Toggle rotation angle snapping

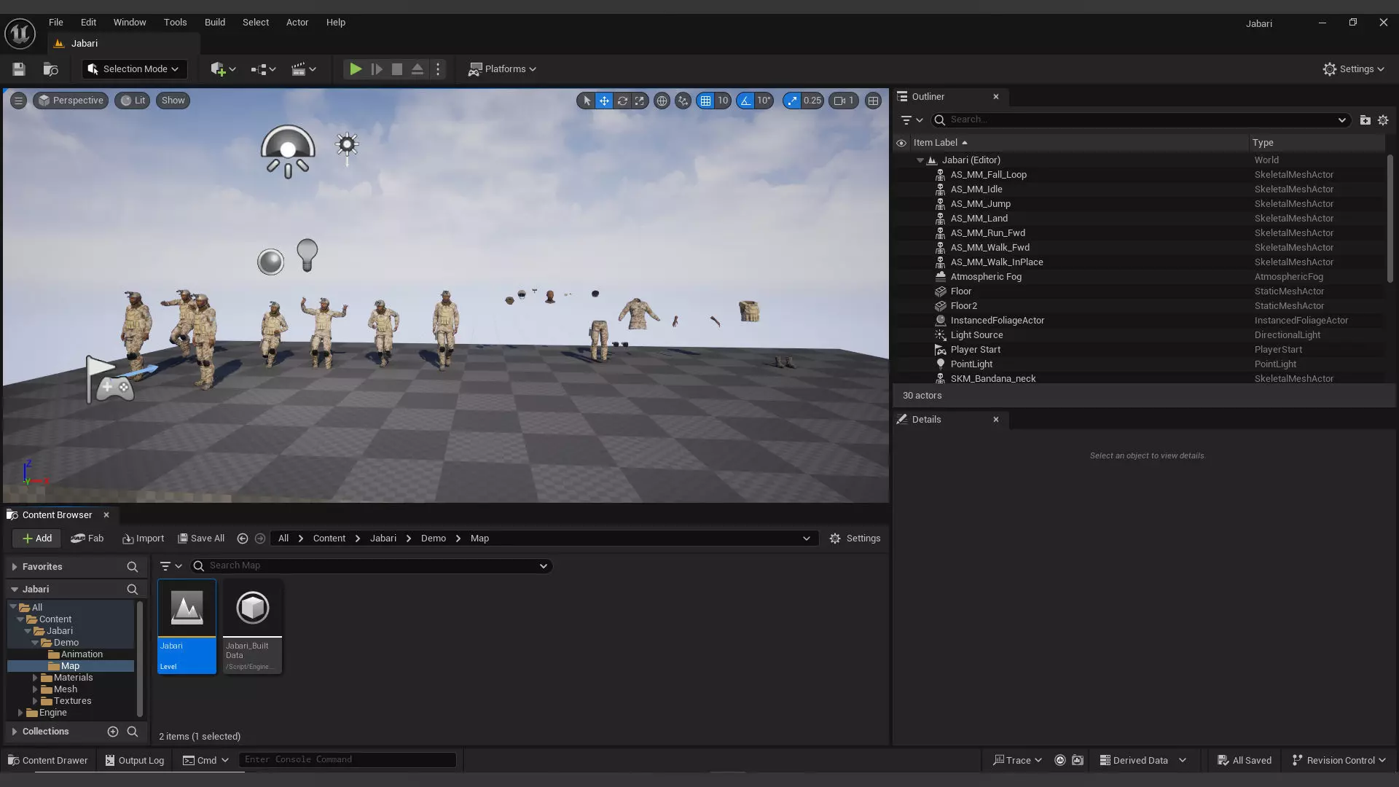coord(745,101)
